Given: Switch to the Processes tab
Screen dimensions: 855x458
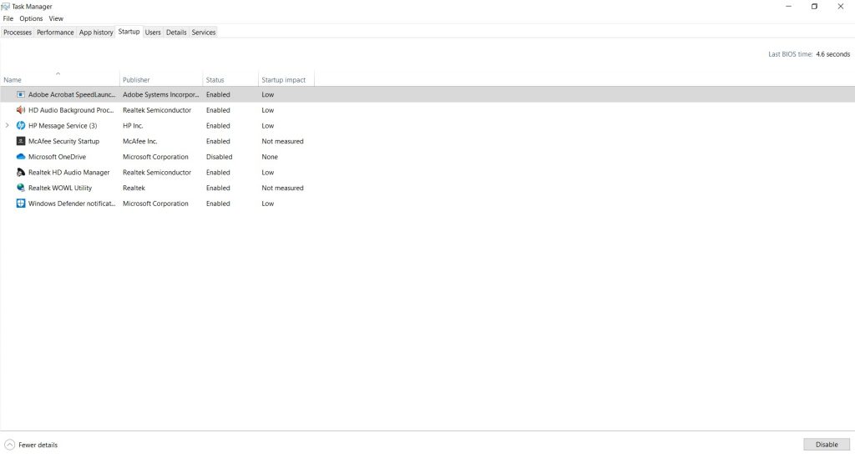Looking at the screenshot, I should [x=18, y=33].
